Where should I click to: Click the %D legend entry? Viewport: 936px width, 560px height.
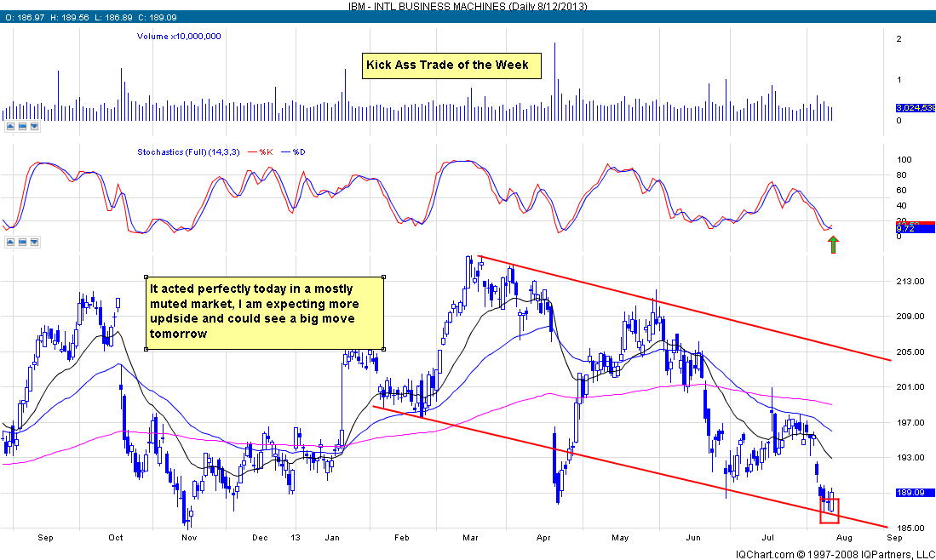coord(300,152)
